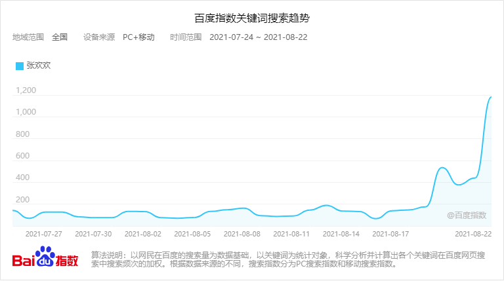The height and width of the screenshot is (281, 504).
Task: Click the 时间范围 label
Action: tap(186, 37)
